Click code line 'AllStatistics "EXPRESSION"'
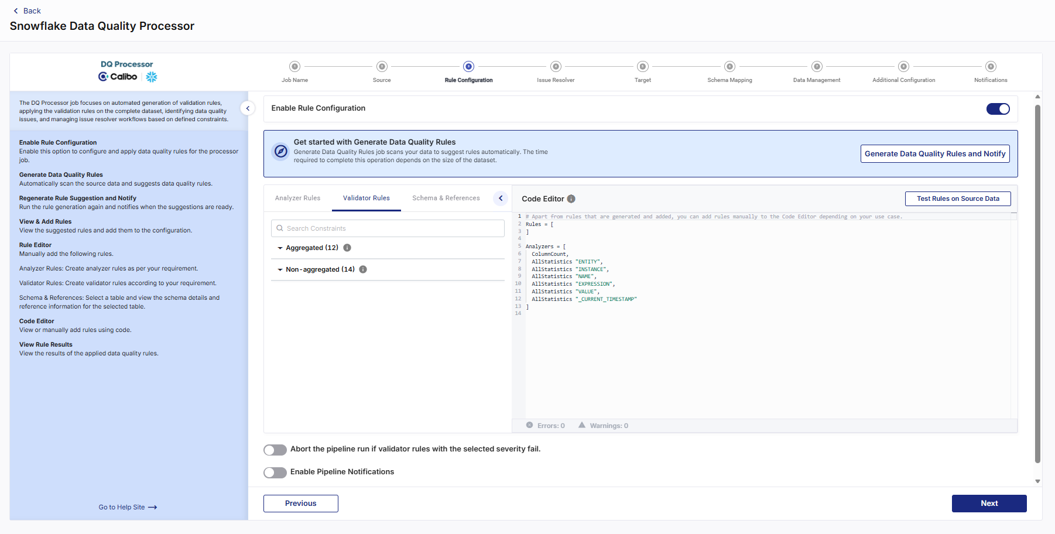 pos(573,284)
